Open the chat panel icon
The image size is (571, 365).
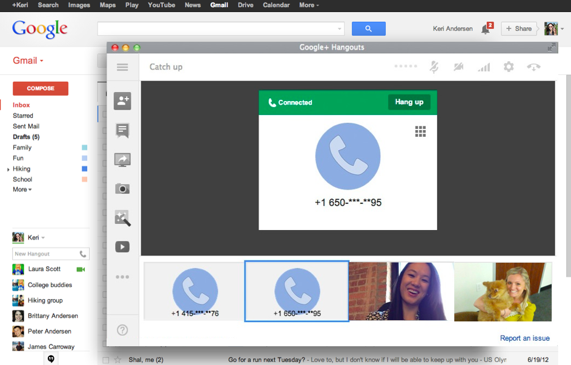coord(122,130)
